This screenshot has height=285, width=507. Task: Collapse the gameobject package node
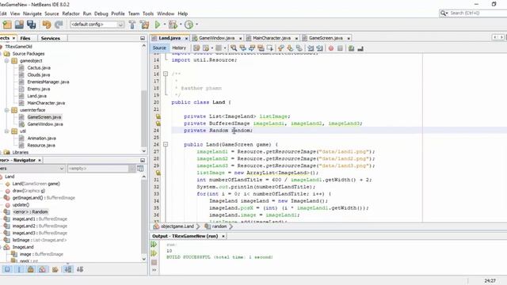coord(6,61)
